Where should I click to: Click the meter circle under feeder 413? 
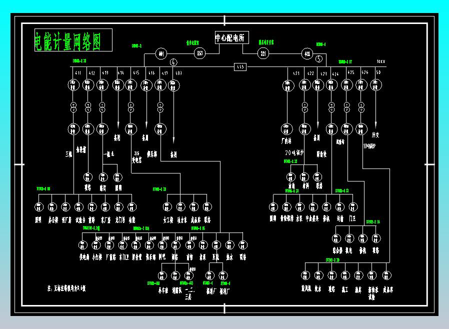pyautogui.click(x=102, y=85)
